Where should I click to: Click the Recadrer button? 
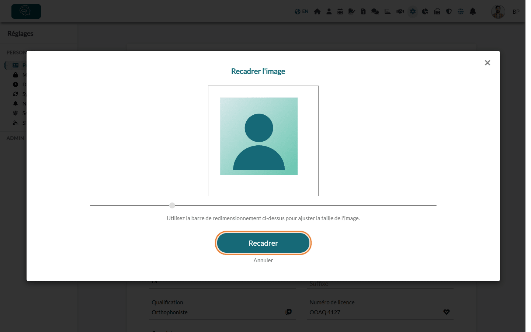263,243
